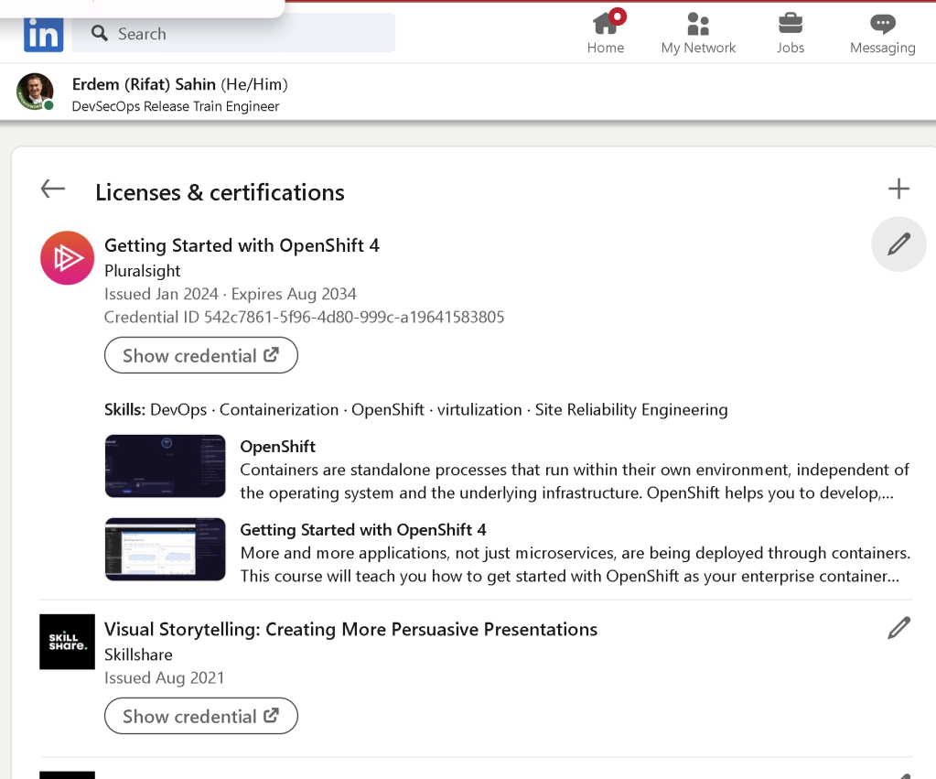Open My Network tab
The height and width of the screenshot is (779, 936).
698,34
